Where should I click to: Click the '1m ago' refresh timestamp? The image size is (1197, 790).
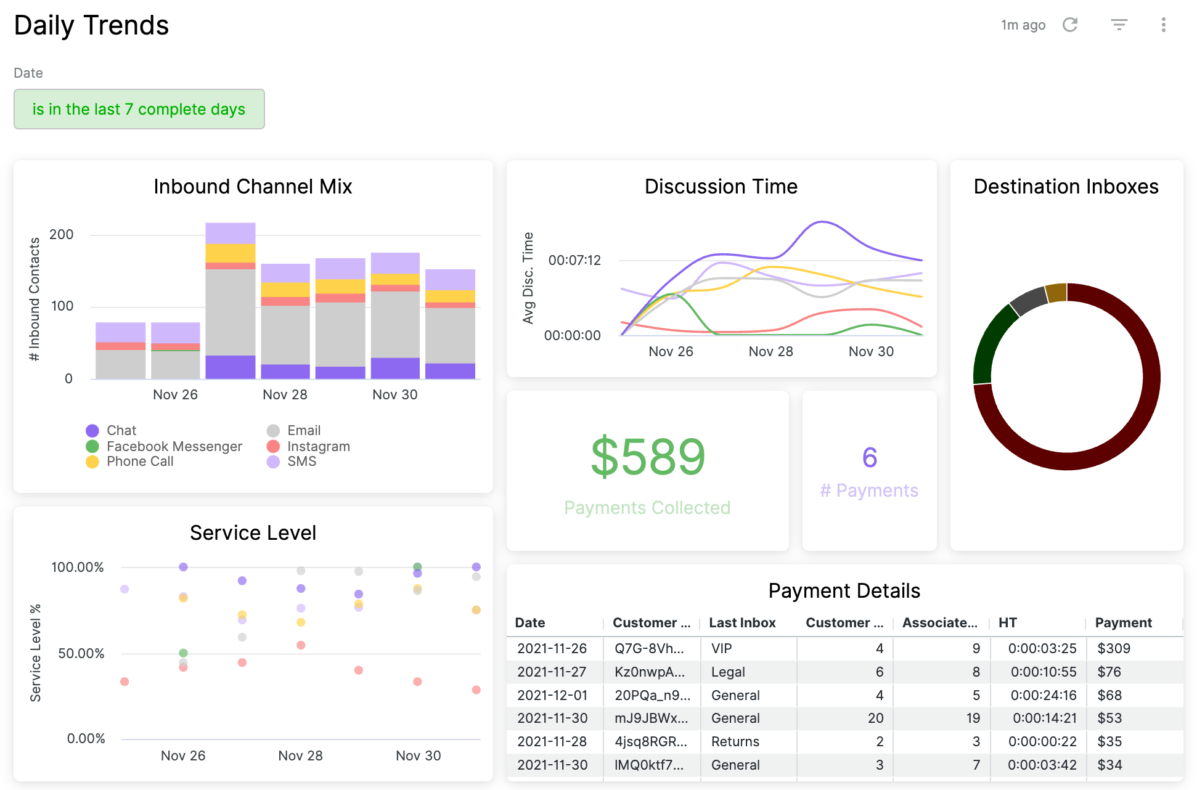point(1023,25)
